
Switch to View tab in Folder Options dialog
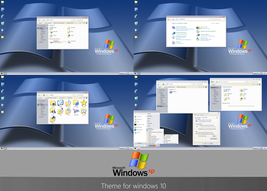coord(199,115)
